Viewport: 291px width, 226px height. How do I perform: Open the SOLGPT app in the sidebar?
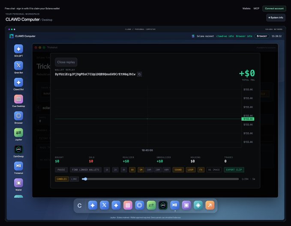[x=18, y=49]
